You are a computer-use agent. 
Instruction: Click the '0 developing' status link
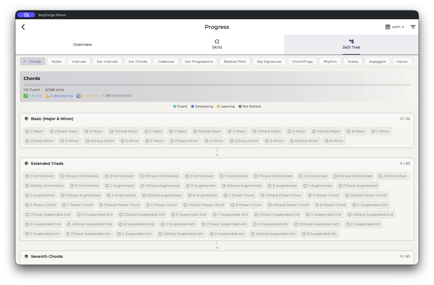point(61,96)
